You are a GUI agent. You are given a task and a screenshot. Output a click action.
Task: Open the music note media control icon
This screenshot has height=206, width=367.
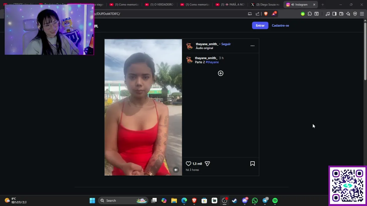[327, 14]
